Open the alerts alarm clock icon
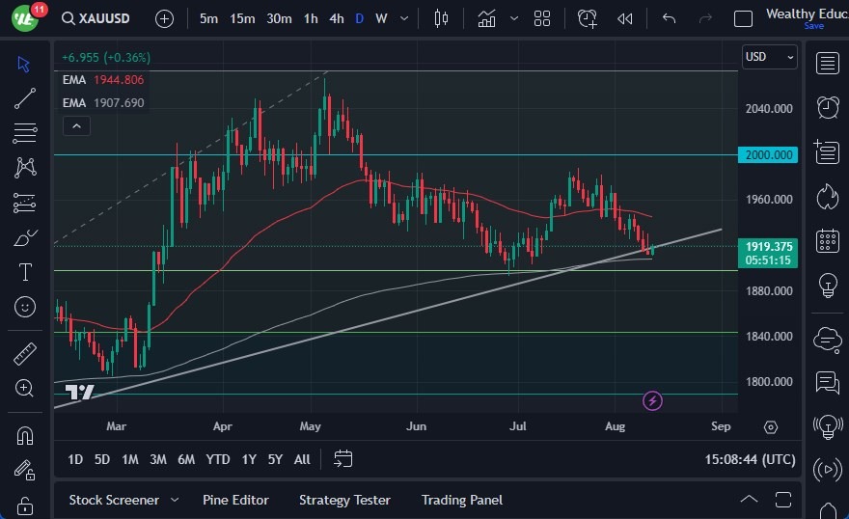Image resolution: width=849 pixels, height=519 pixels. [x=827, y=107]
